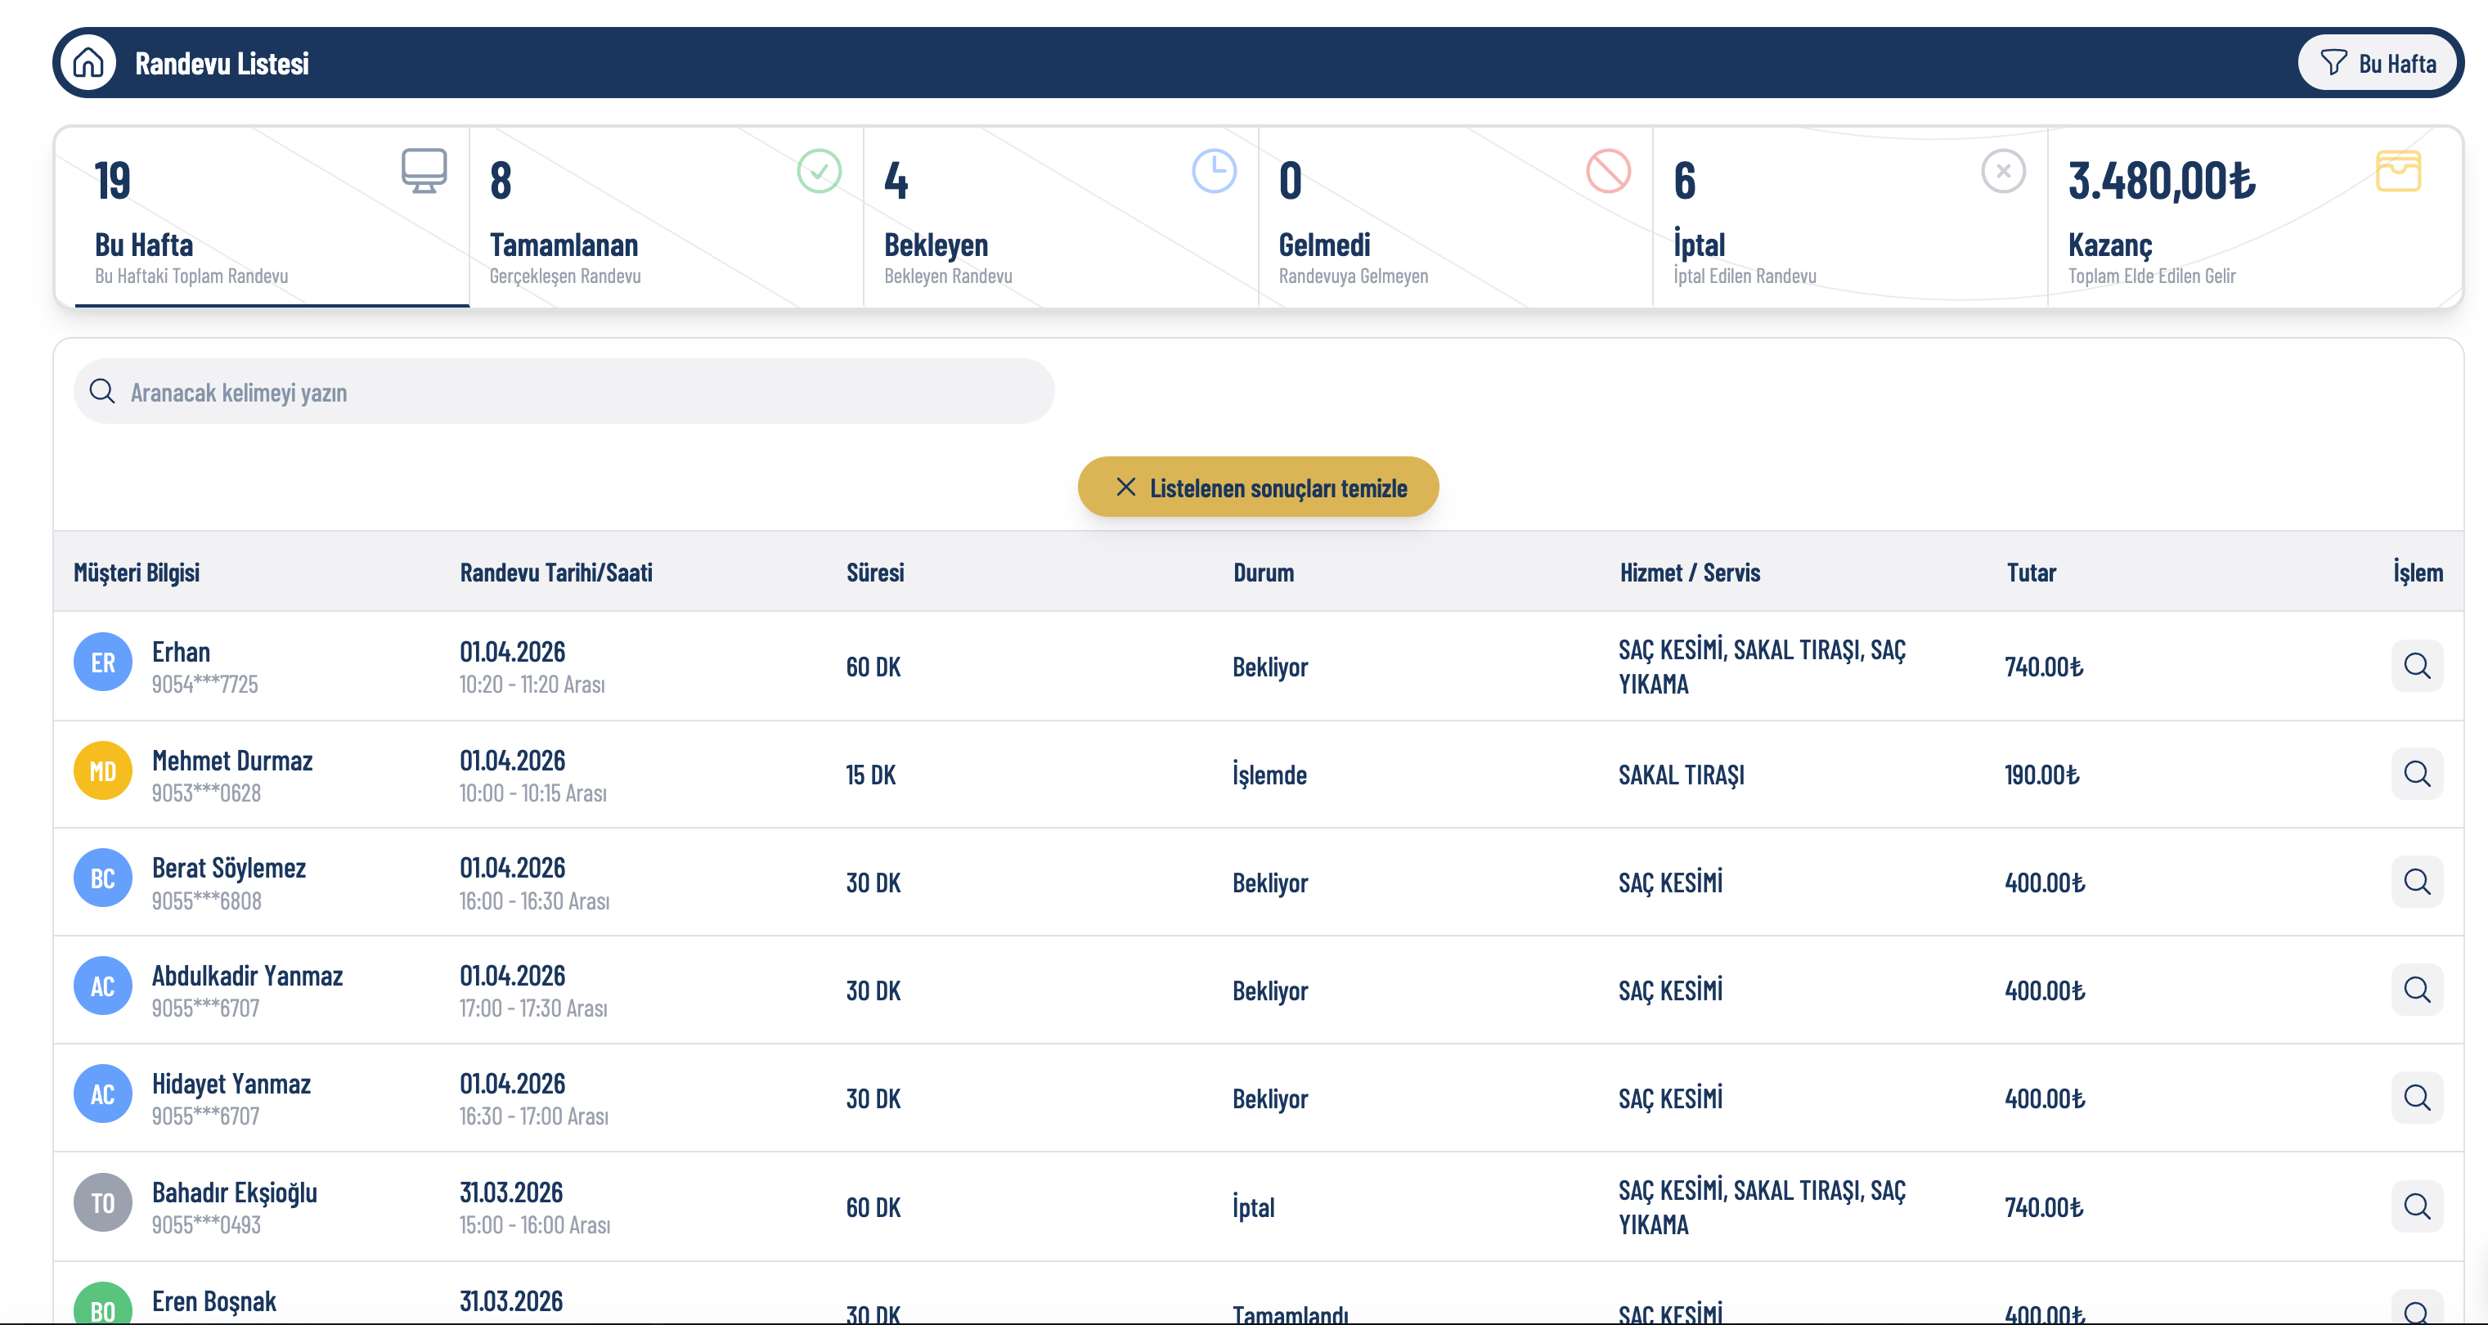View details for Erhan's appointment
Image resolution: width=2488 pixels, height=1325 pixels.
[2417, 666]
